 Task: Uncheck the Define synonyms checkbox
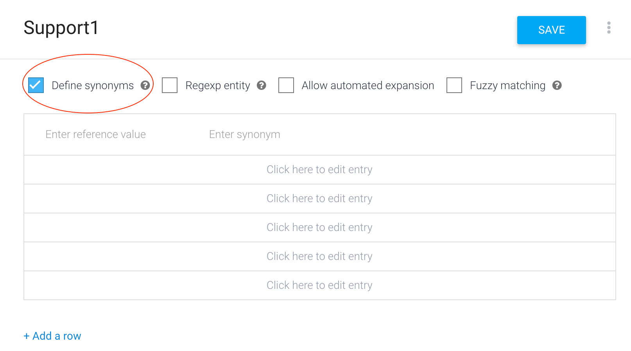(x=36, y=85)
